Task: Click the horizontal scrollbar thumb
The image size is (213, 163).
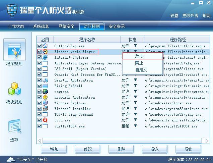Action: point(122,141)
